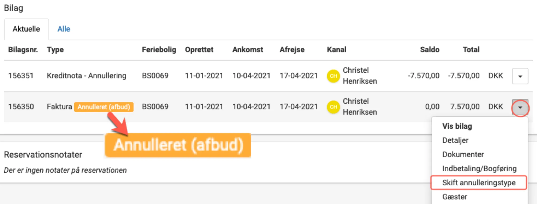Click the Saldo column header
The height and width of the screenshot is (204, 537).
(430, 50)
